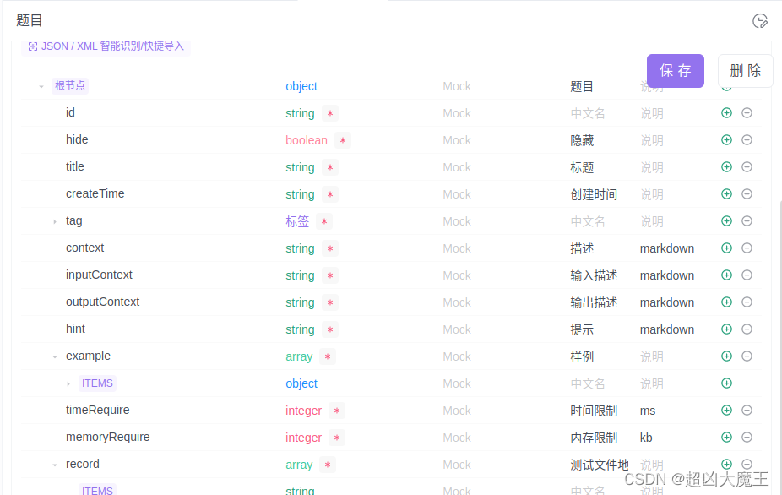Remove the hint field row
The width and height of the screenshot is (782, 495).
pos(747,329)
